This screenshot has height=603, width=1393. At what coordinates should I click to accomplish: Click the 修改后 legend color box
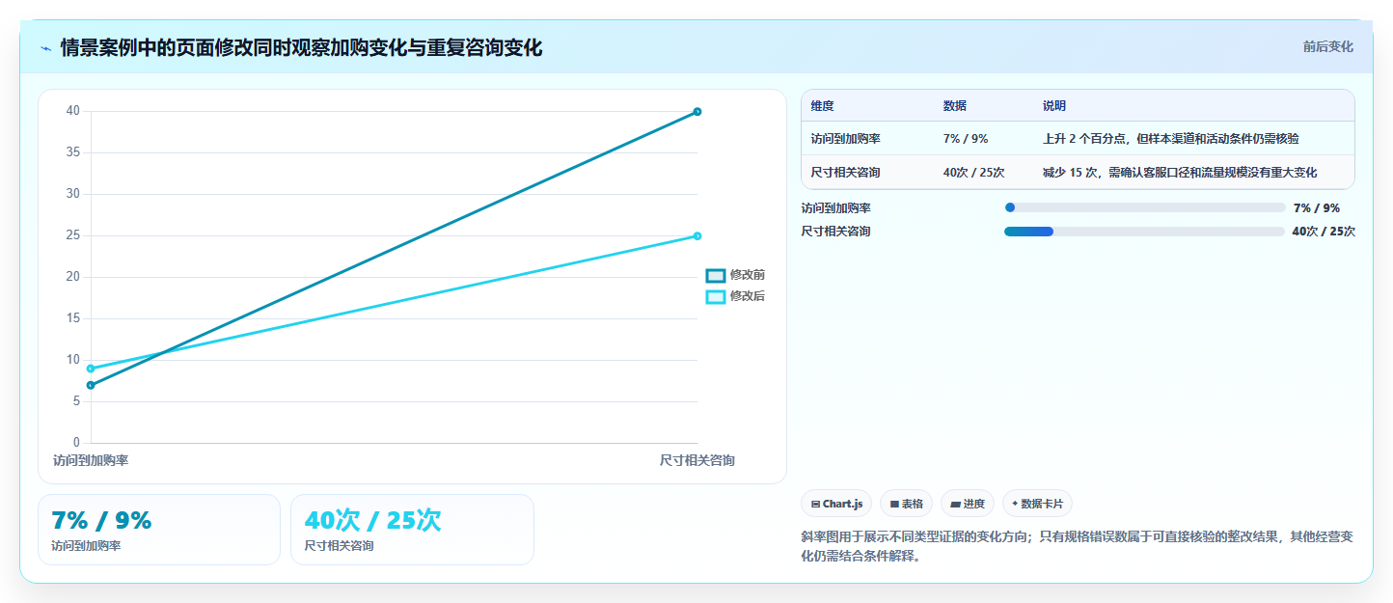tap(716, 297)
